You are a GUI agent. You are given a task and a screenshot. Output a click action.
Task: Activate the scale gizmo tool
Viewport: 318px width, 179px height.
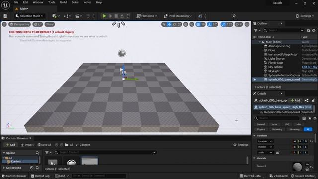coord(179,24)
